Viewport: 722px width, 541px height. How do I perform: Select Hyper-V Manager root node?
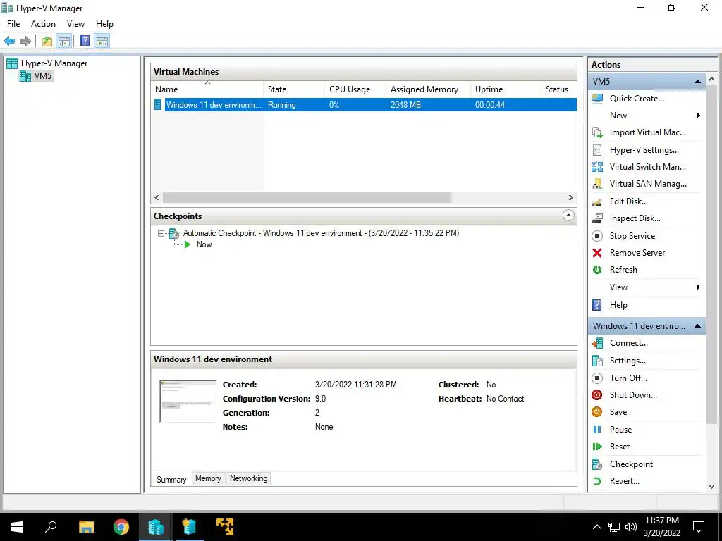coord(54,63)
